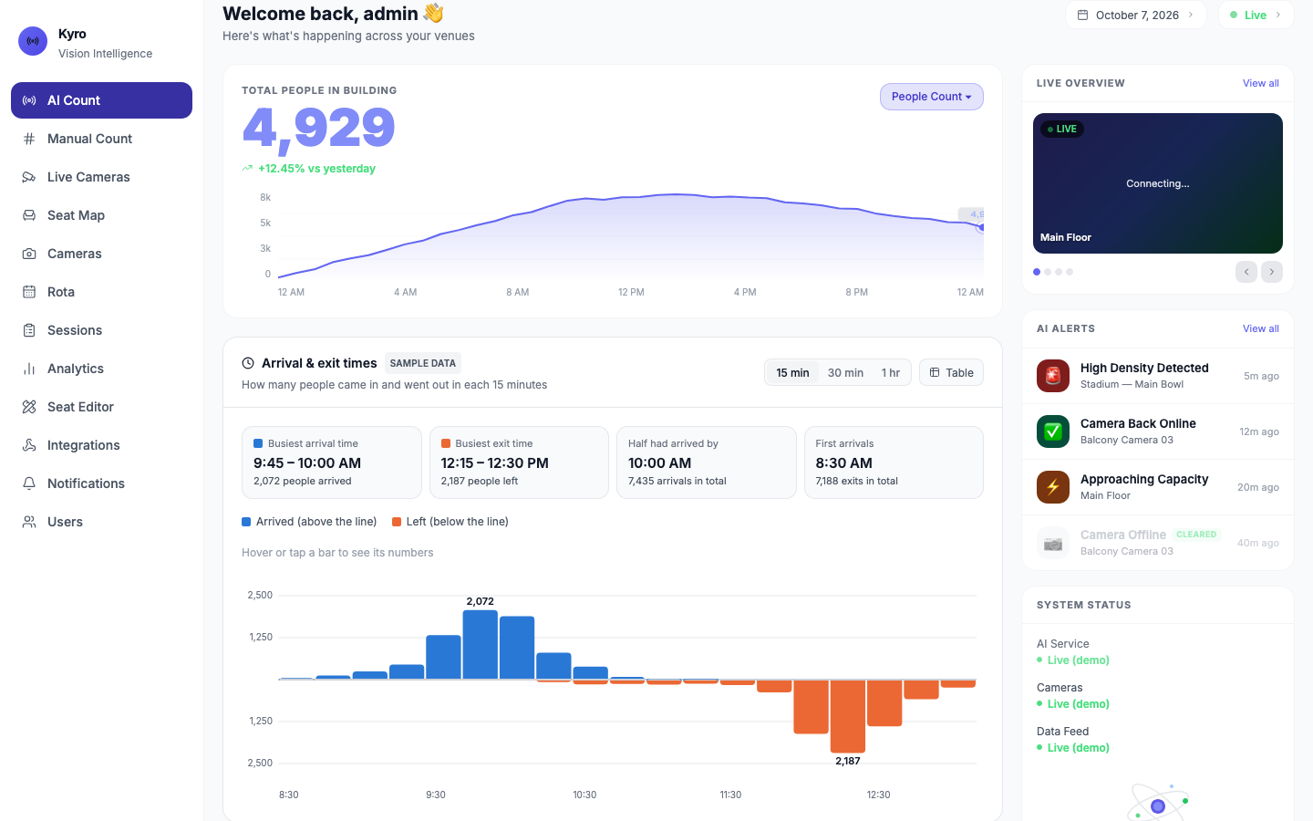The width and height of the screenshot is (1313, 821).
Task: Open the Users page
Action: click(101, 522)
